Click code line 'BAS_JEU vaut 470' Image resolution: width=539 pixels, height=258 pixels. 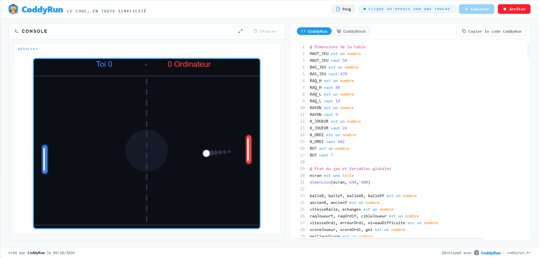point(328,74)
